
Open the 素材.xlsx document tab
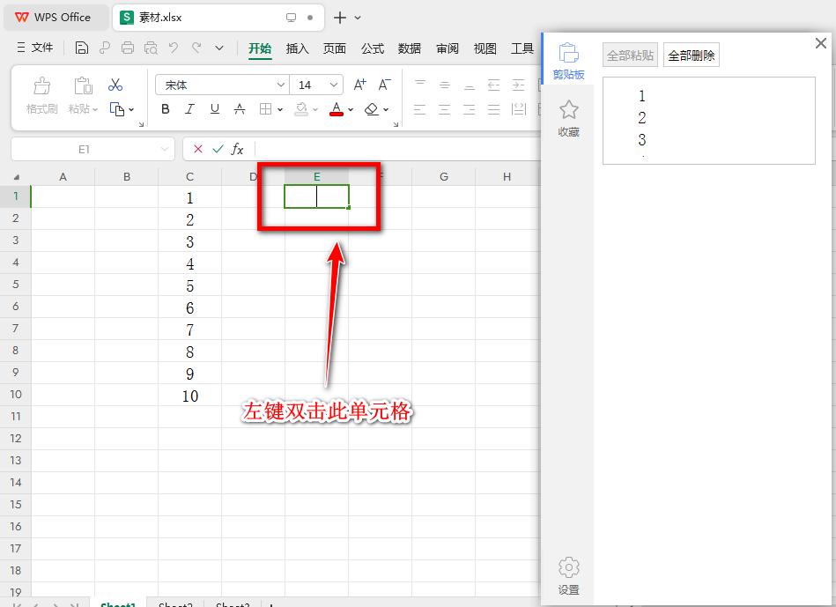coord(218,17)
